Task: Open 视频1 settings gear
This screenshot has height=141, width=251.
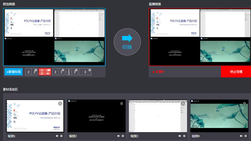Action: tap(61, 136)
